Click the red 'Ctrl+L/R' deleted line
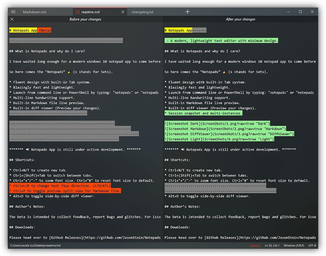The image size is (326, 256). [x=60, y=186]
